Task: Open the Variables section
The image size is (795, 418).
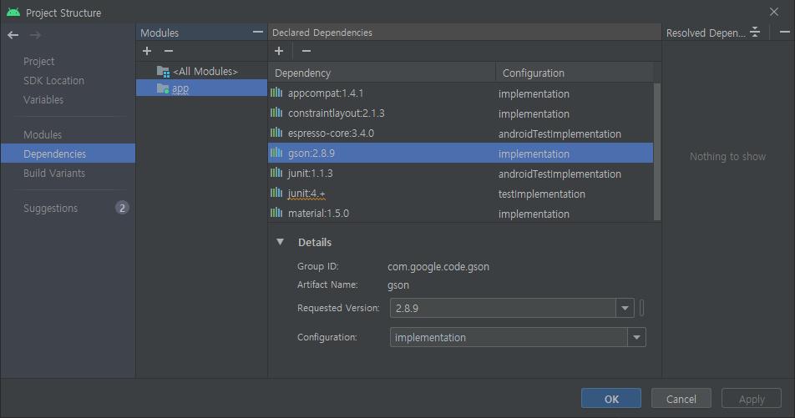Action: [43, 100]
